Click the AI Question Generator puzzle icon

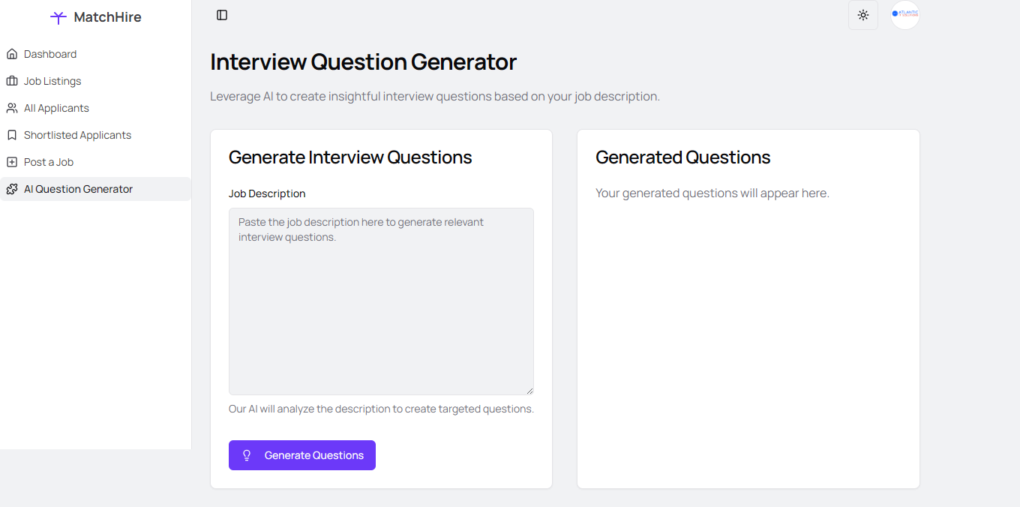pyautogui.click(x=12, y=189)
